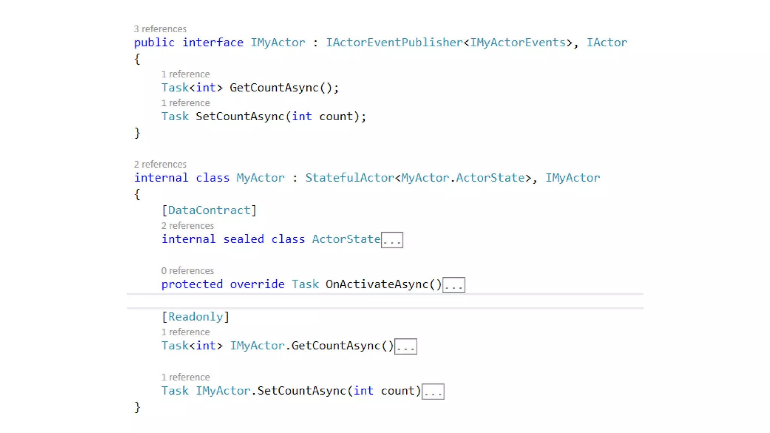This screenshot has height=433, width=770.
Task: Click '1 reference' above SetCountAsync interface method
Action: 185,103
